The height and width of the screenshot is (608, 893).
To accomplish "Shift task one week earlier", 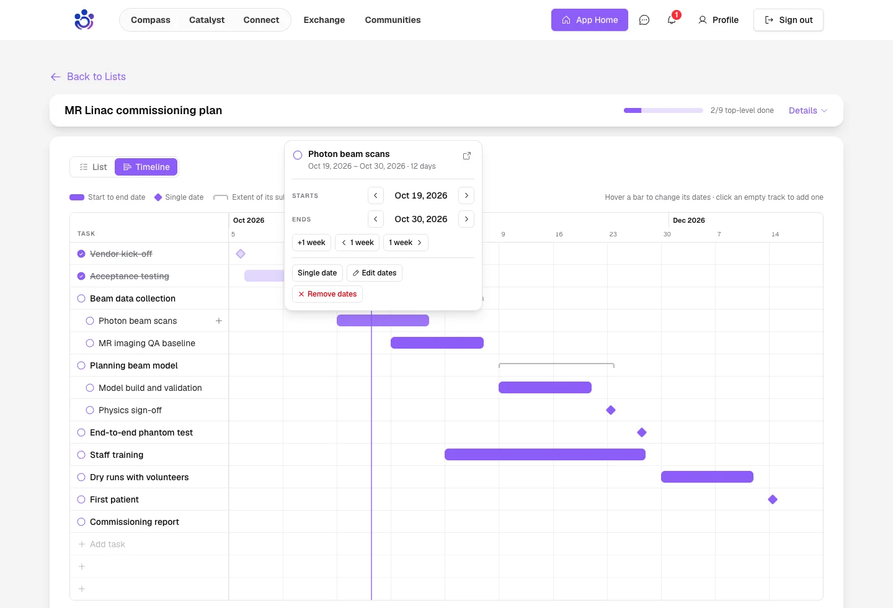I will 358,243.
